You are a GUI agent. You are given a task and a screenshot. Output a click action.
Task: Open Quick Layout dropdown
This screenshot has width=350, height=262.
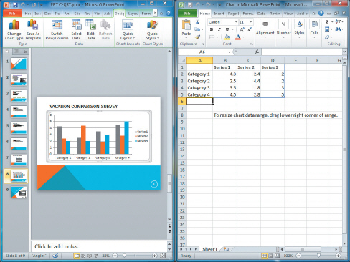(128, 30)
